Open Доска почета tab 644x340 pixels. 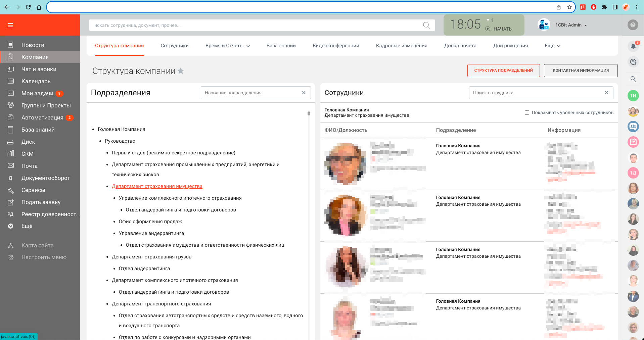pyautogui.click(x=460, y=46)
